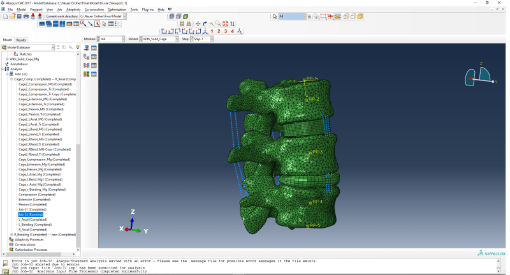Open the Help menu
Viewport: 510px width, 275px height.
tap(161, 10)
